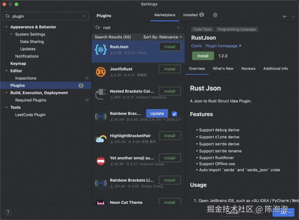Focus the marketplace rust search field
The height and width of the screenshot is (220, 299).
[138, 27]
